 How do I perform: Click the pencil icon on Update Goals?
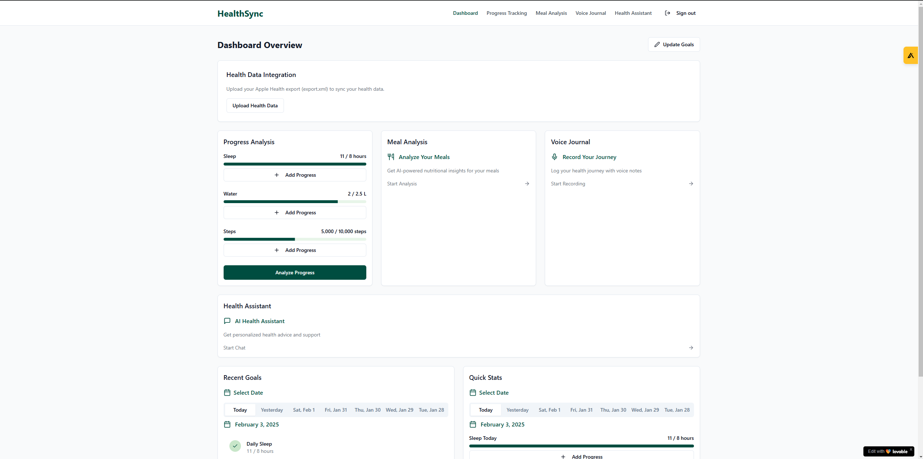click(658, 44)
